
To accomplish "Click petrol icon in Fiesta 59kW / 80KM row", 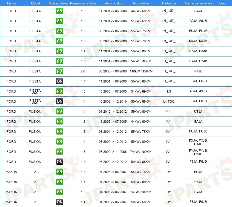I will 59,51.
